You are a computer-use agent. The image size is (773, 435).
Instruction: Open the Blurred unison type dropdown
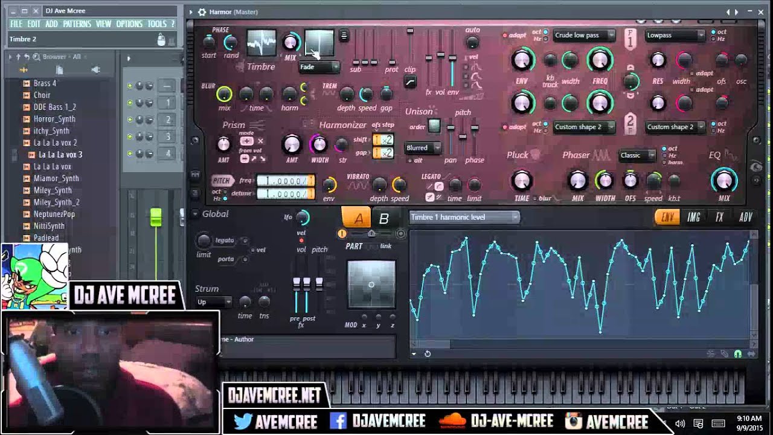(423, 147)
